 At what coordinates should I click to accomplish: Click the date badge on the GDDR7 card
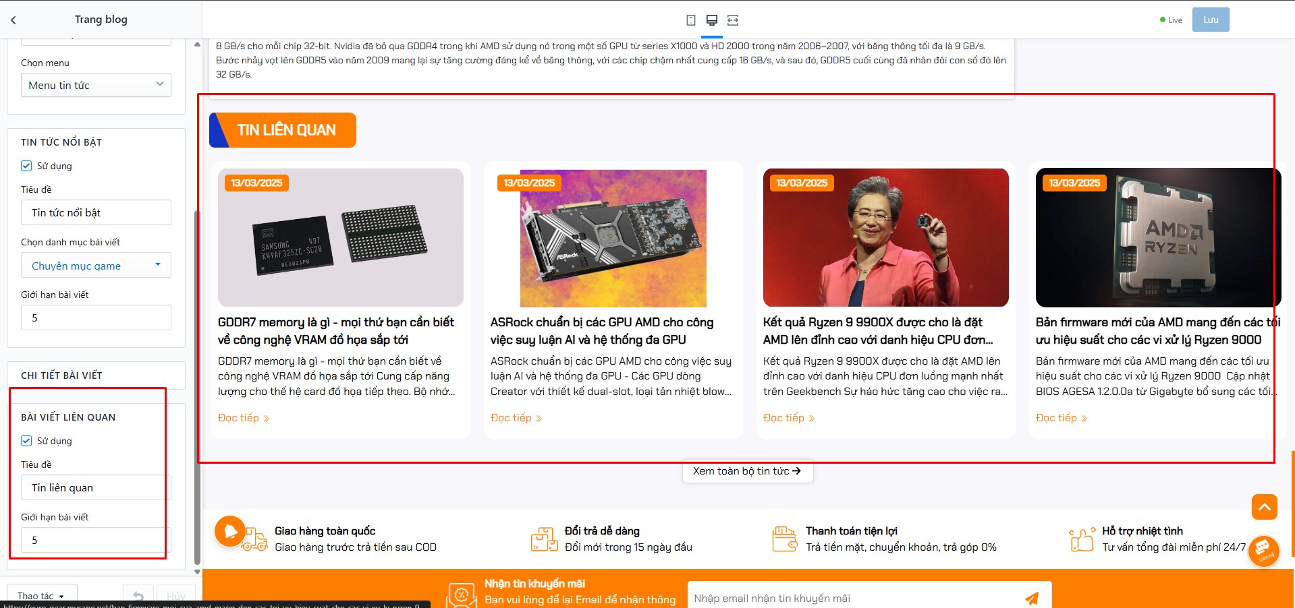(x=257, y=183)
